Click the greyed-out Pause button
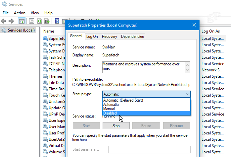Screen dimensions: 231x157 click(x=146, y=126)
